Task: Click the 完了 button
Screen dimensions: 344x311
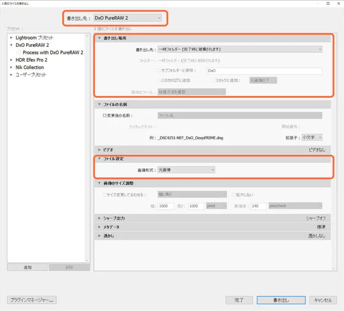Action: pos(239,300)
